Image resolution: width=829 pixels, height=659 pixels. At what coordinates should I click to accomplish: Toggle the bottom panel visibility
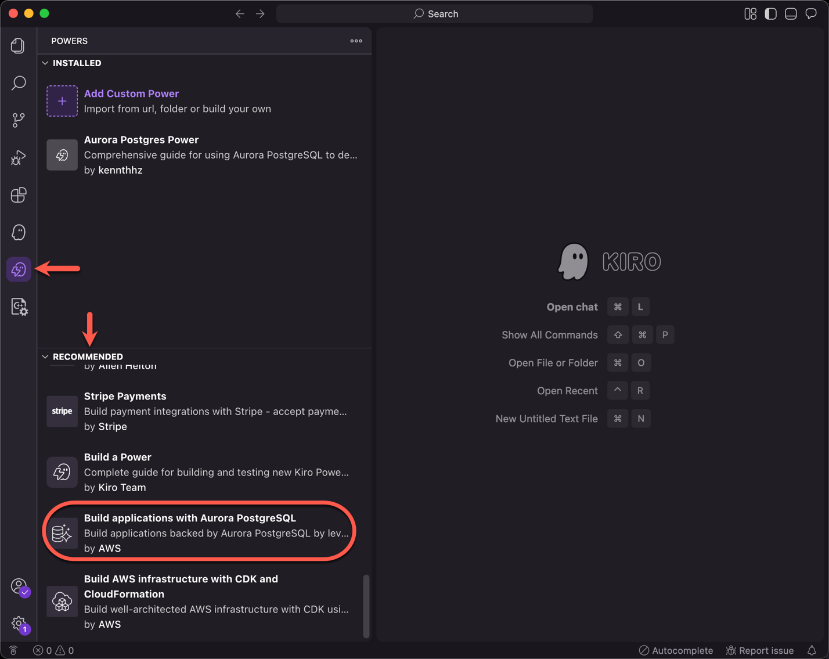791,14
